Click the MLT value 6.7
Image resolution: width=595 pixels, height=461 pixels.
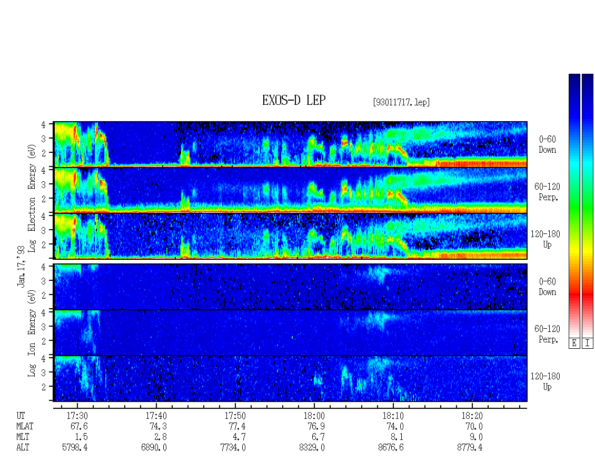[318, 437]
